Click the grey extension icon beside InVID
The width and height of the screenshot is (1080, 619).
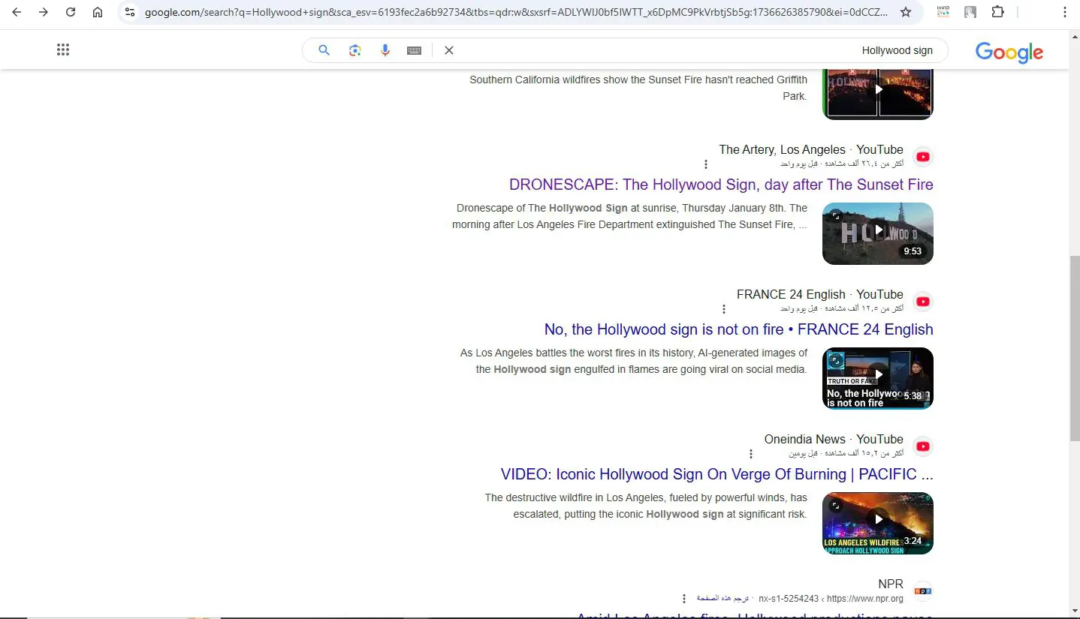[x=970, y=12]
